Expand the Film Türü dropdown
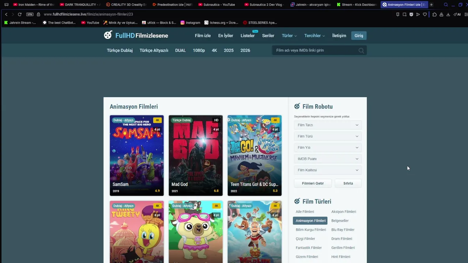This screenshot has height=263, width=468. pyautogui.click(x=328, y=136)
